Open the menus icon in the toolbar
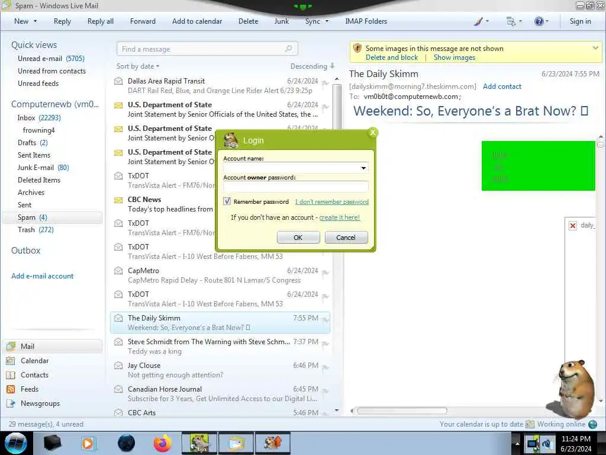Screen dimensions: 606x455 [511, 21]
